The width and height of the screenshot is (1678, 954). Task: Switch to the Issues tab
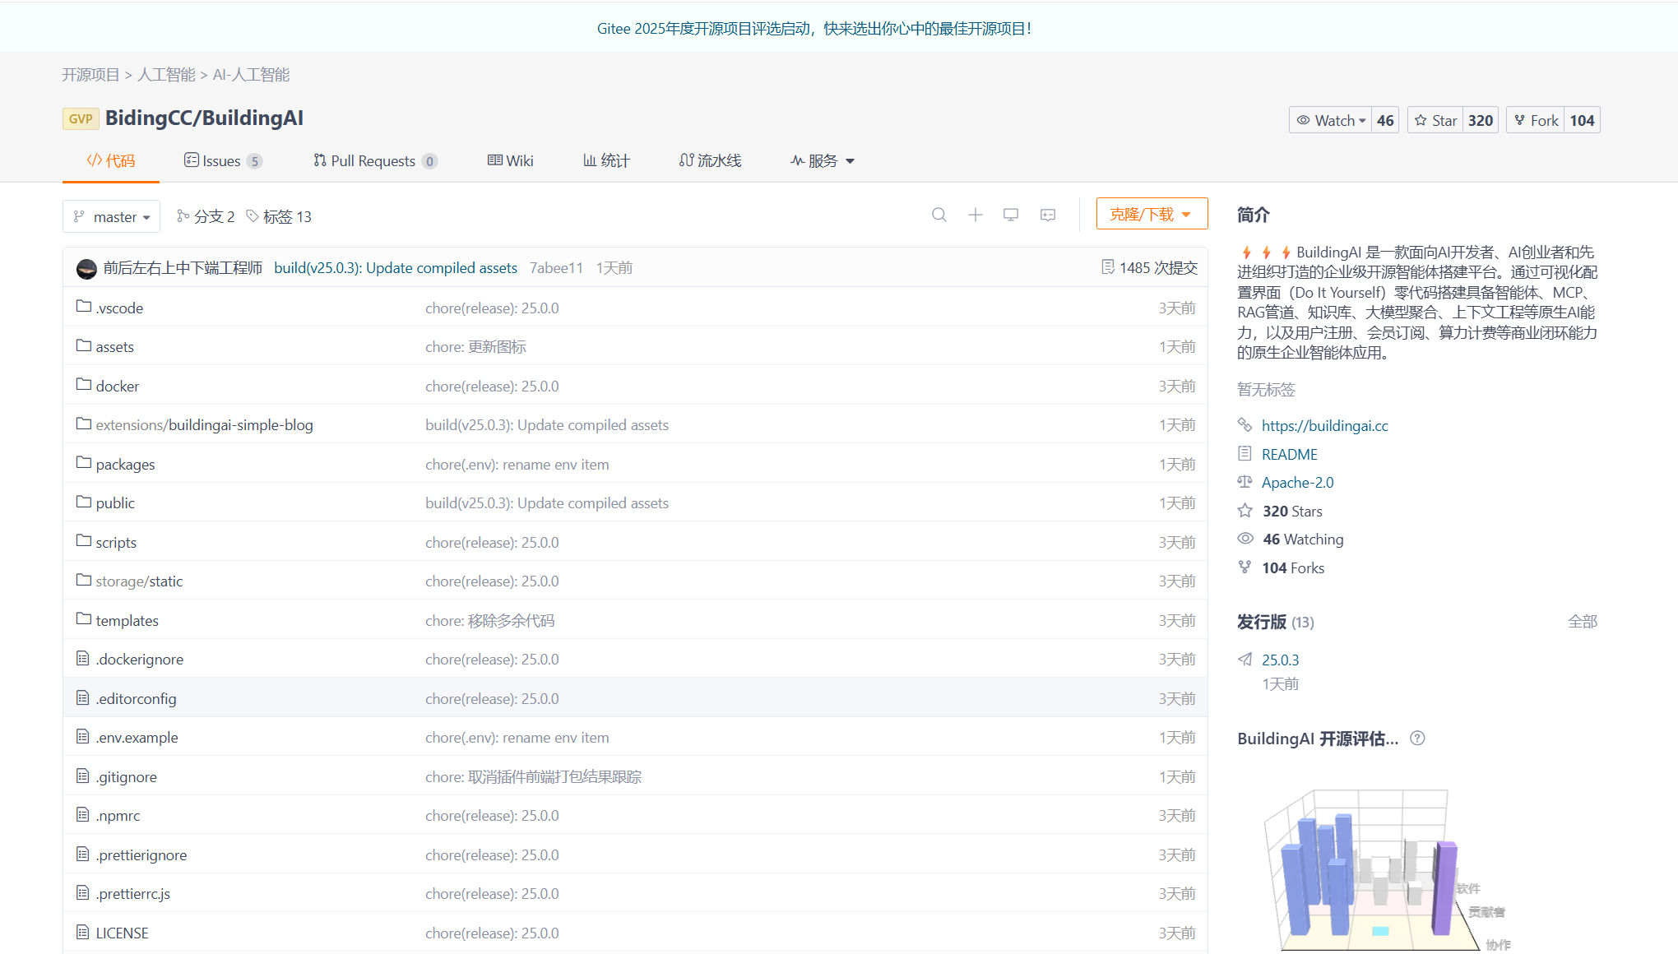pos(220,160)
